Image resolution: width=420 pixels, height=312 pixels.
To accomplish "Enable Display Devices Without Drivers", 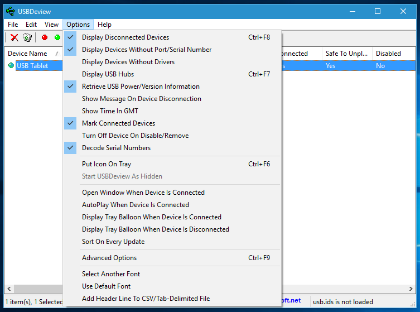I will pyautogui.click(x=172, y=62).
